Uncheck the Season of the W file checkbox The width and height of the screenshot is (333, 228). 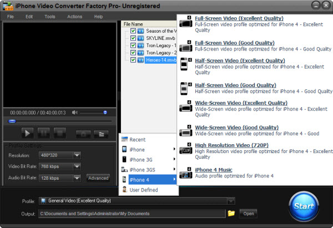coord(133,31)
